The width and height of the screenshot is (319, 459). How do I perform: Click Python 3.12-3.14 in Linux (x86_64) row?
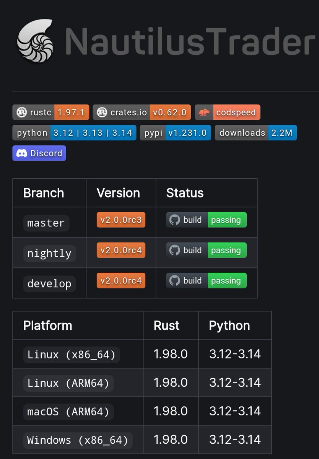tap(235, 354)
